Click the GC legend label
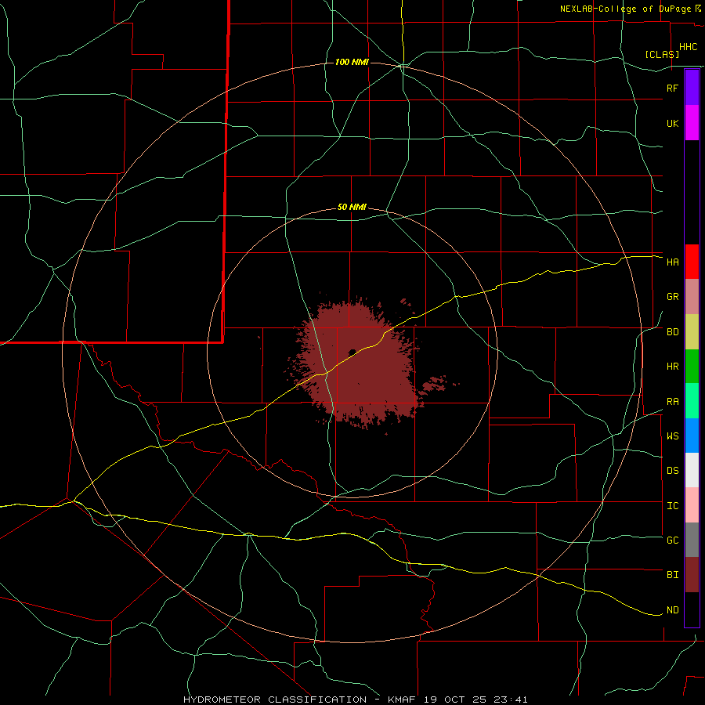Viewport: 705px width, 705px height. coord(672,540)
